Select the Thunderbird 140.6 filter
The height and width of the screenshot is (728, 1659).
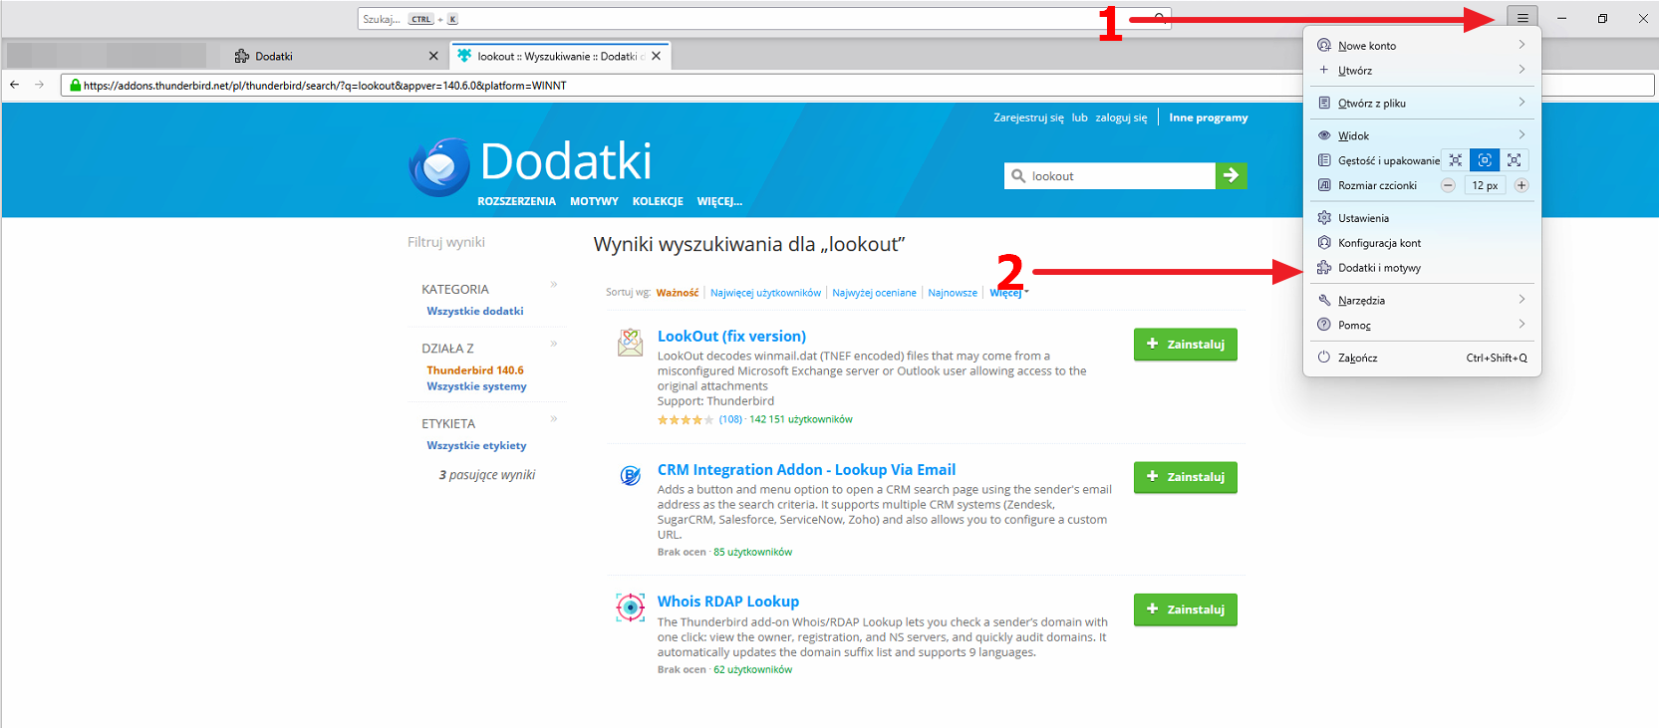(x=475, y=370)
